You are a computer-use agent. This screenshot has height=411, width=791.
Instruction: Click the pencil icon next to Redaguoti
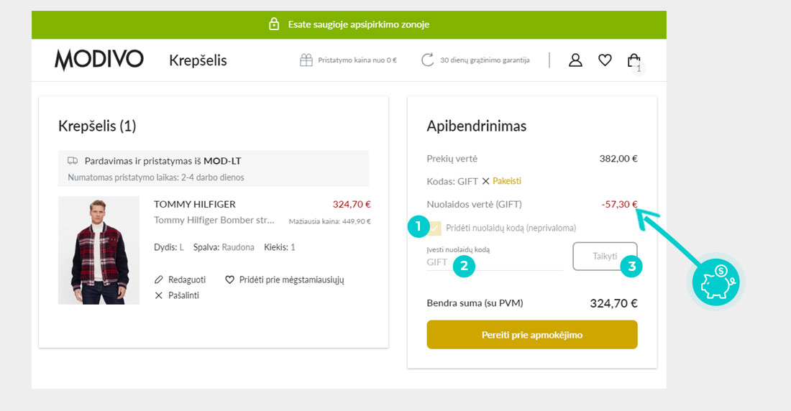pos(158,280)
